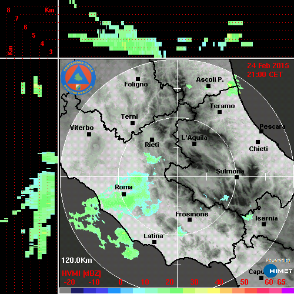Viewport: 294px width, 294px height.
Task: Click the '6' height axis label
Action: click(x=25, y=27)
